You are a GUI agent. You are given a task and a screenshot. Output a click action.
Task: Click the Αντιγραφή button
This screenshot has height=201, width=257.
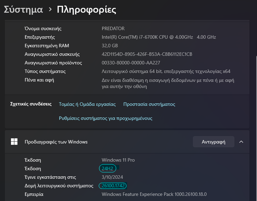point(213,142)
